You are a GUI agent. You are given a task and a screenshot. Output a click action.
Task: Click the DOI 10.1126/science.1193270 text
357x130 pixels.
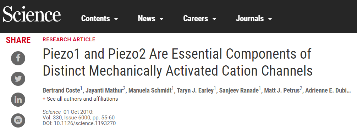[79, 123]
